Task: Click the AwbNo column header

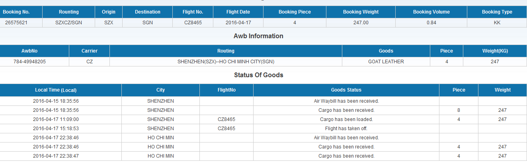Action: (35, 51)
